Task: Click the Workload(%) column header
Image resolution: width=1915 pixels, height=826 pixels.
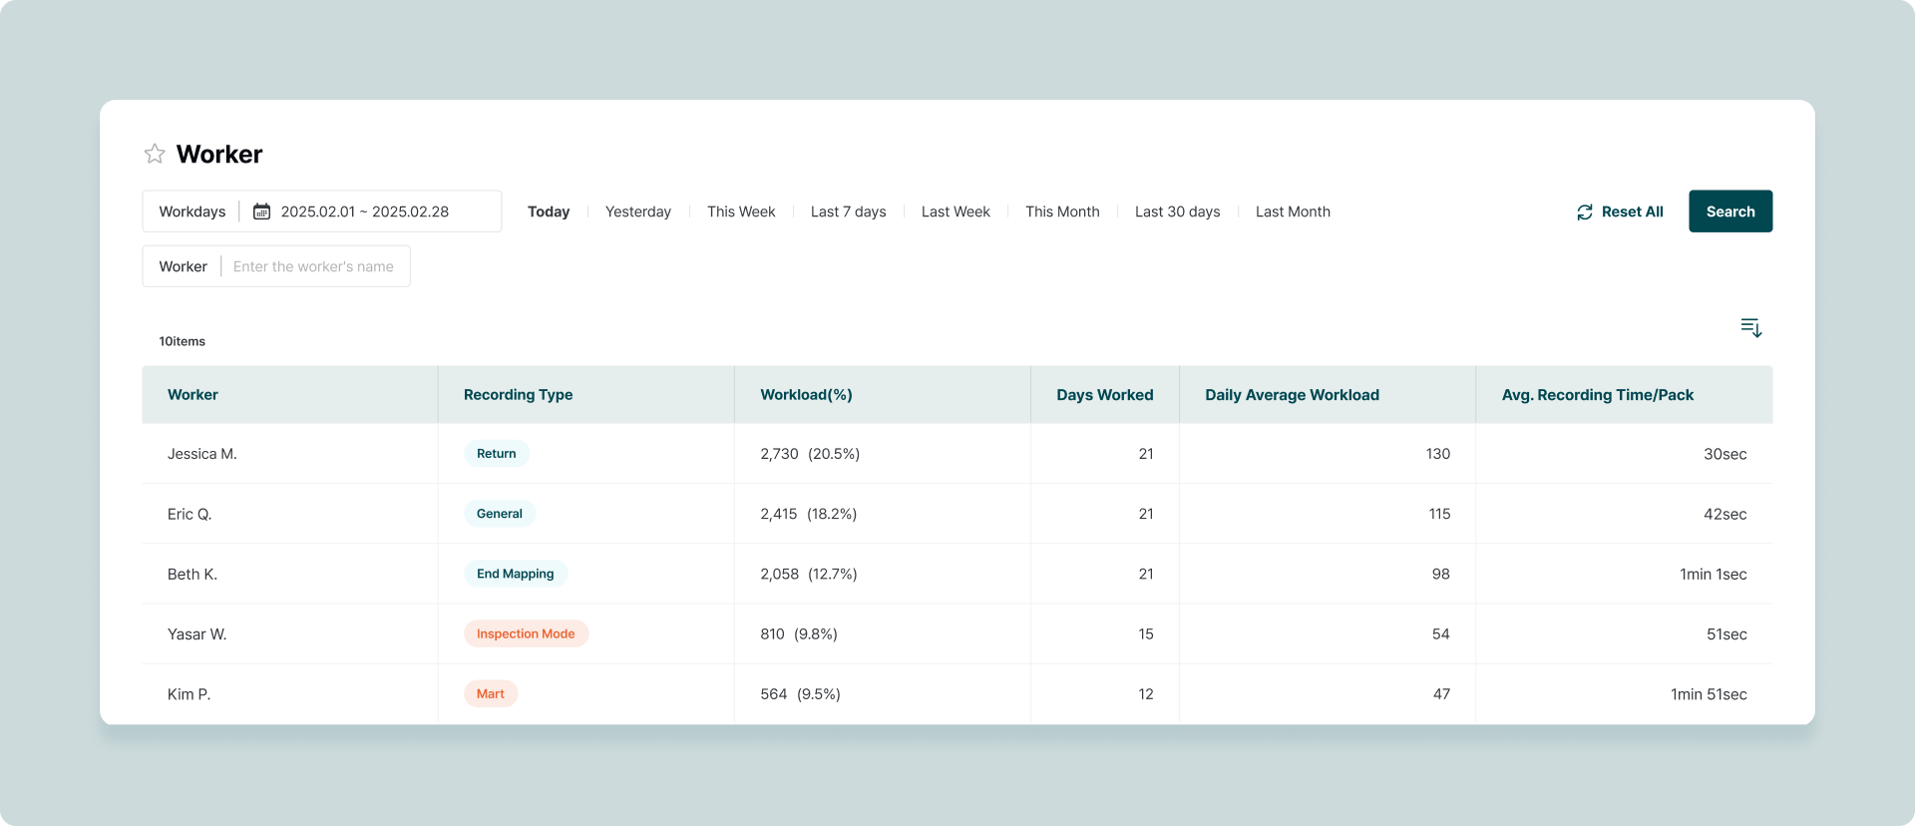Action: pos(806,395)
